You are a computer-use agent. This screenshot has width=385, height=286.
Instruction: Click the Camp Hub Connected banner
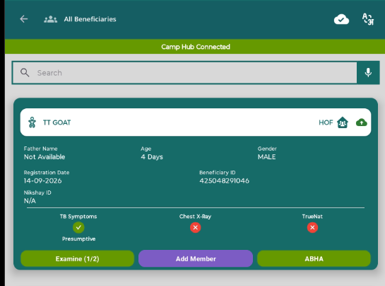(195, 47)
